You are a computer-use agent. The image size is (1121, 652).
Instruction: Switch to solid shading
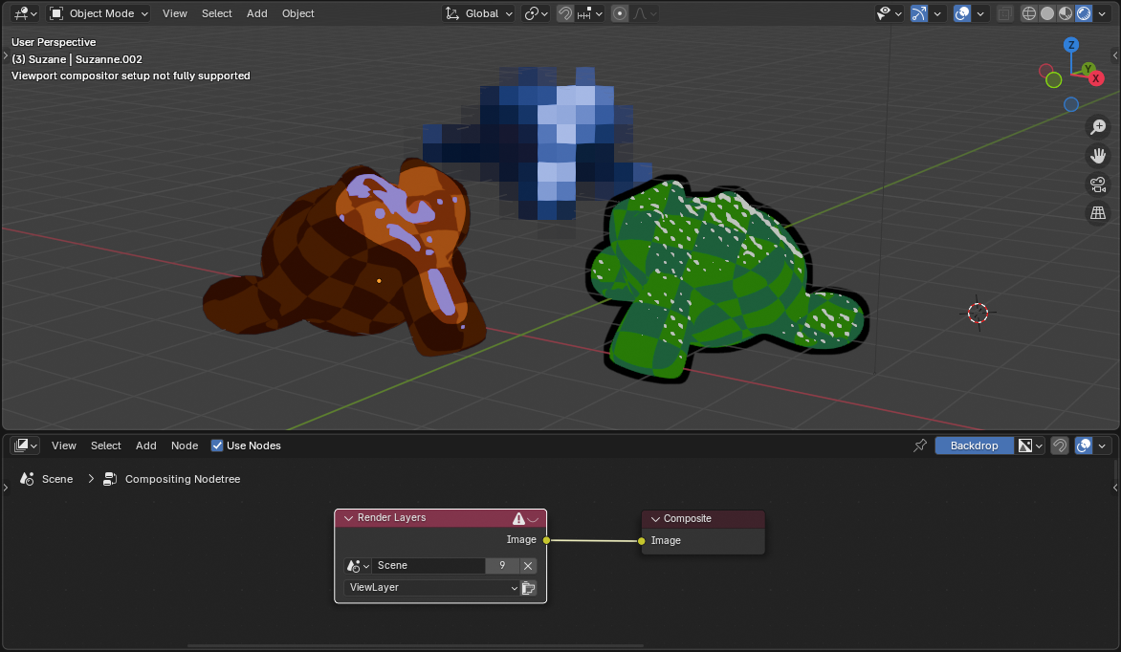pyautogui.click(x=1047, y=13)
